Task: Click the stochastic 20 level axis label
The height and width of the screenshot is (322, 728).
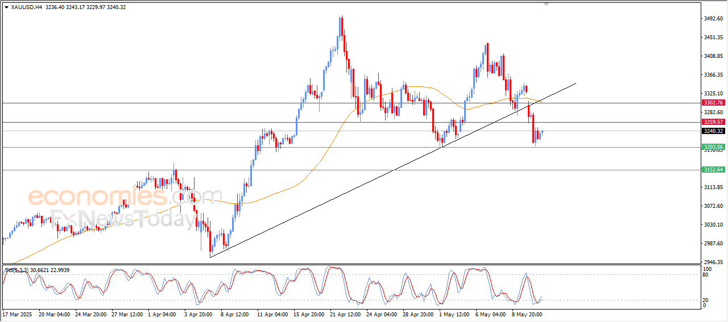Action: coord(706,300)
